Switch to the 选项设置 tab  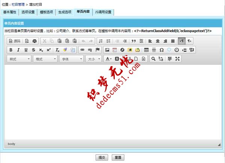(x=28, y=12)
